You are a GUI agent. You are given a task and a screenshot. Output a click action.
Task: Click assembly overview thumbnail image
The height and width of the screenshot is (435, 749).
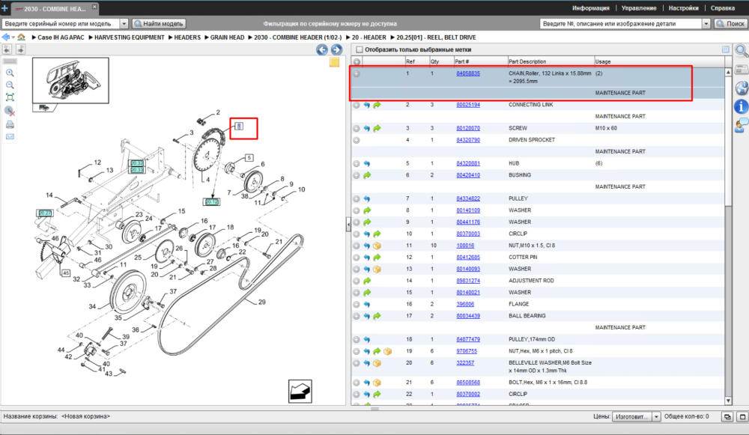(x=70, y=80)
